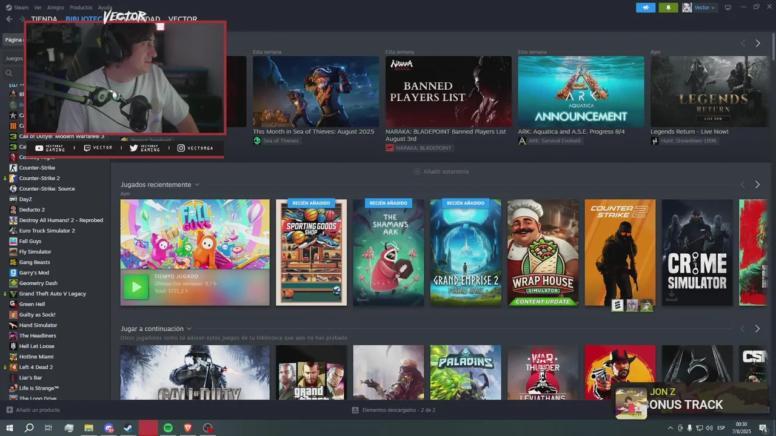This screenshot has width=776, height=436.
Task: Select Grand Theft Auto V Legacy in library
Action: click(x=52, y=294)
